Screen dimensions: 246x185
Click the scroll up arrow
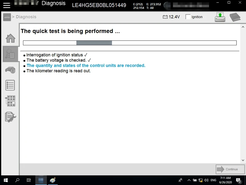[243, 27]
